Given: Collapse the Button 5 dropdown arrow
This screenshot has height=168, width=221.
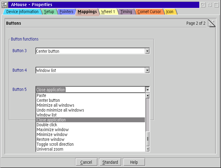Looking at the screenshot, I should click(147, 89).
